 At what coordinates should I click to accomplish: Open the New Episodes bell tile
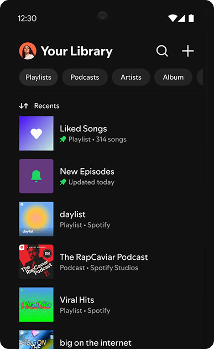36,176
